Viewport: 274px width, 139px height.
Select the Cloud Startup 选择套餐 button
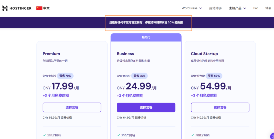coord(220,107)
